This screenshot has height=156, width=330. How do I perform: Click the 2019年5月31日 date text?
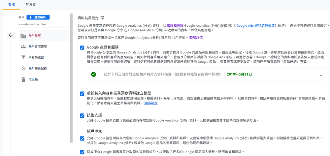(x=239, y=74)
